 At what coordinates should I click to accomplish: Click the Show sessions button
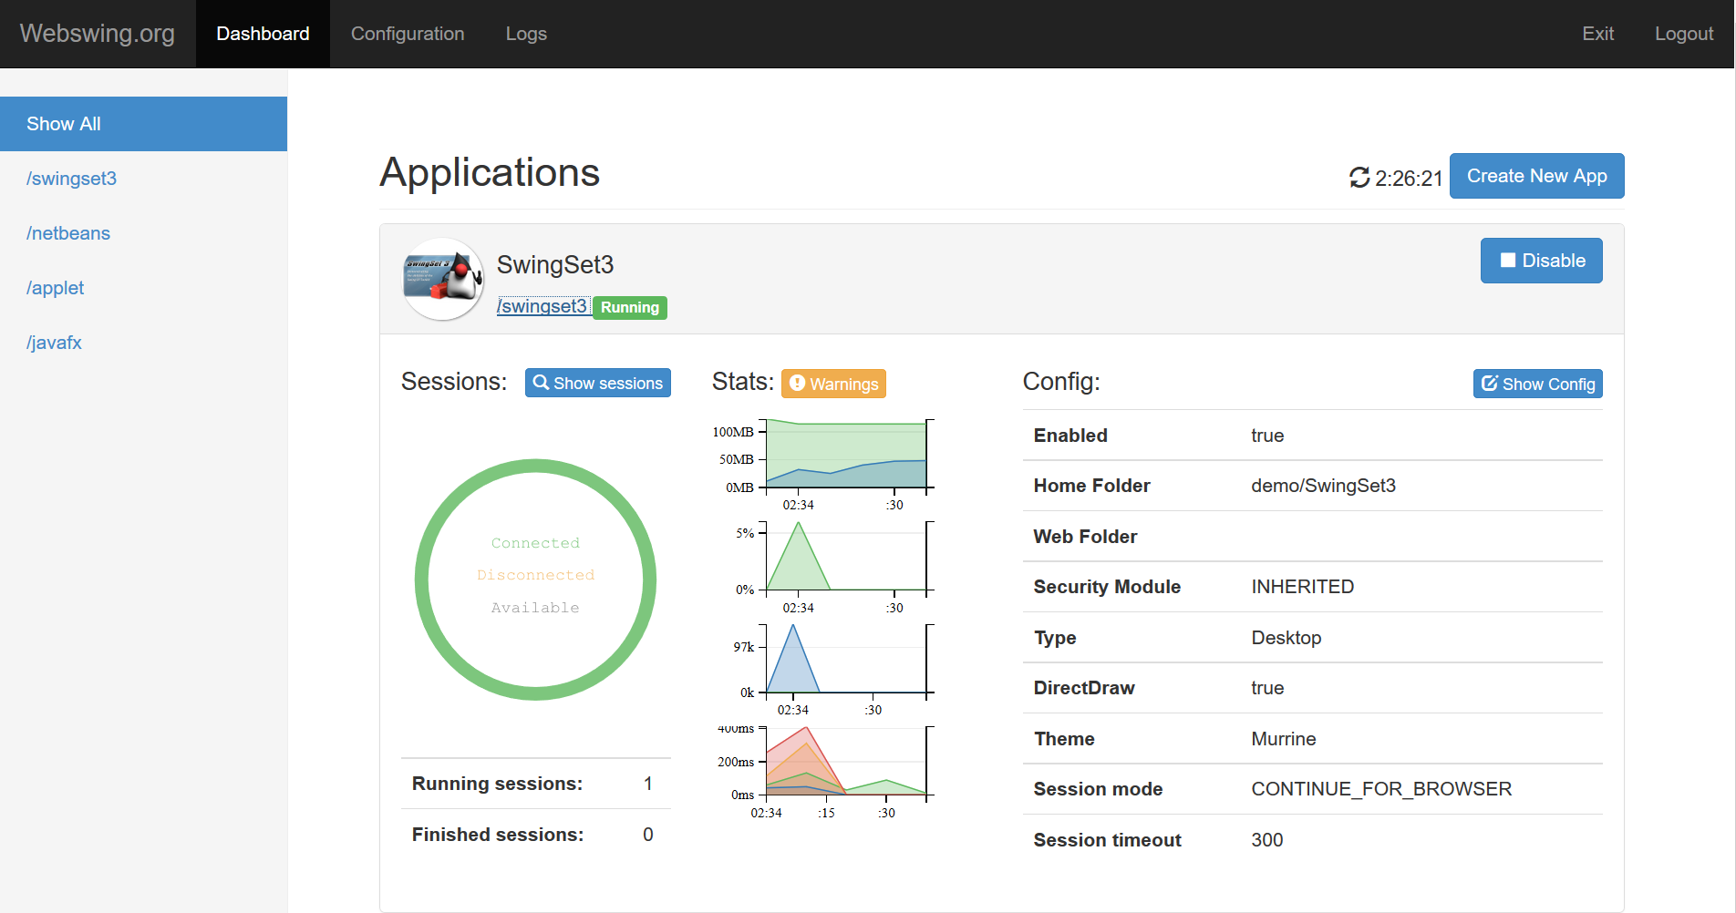pos(598,383)
